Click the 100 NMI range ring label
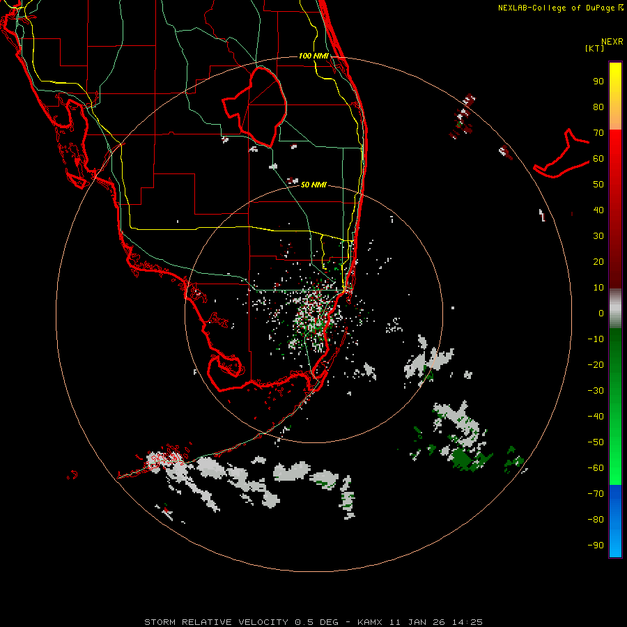 click(x=313, y=56)
